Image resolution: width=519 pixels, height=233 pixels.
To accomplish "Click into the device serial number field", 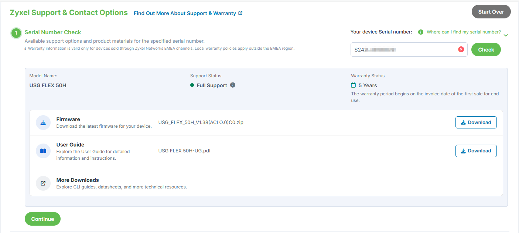I will (409, 50).
